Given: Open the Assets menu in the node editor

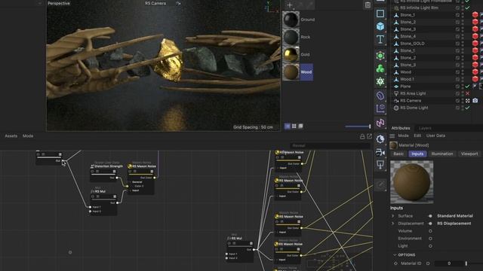Looking at the screenshot, I should point(11,135).
